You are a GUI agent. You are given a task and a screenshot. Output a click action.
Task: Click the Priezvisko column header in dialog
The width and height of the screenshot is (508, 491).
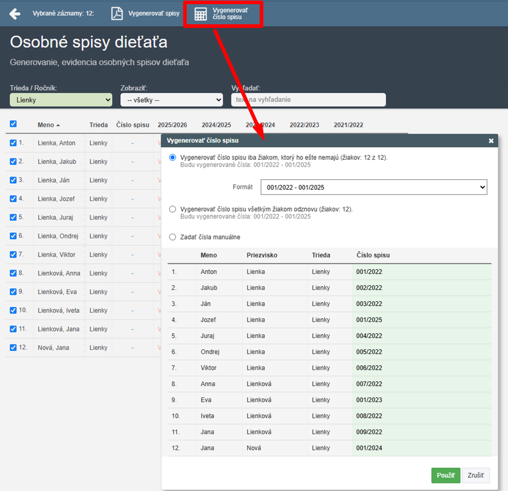(262, 255)
